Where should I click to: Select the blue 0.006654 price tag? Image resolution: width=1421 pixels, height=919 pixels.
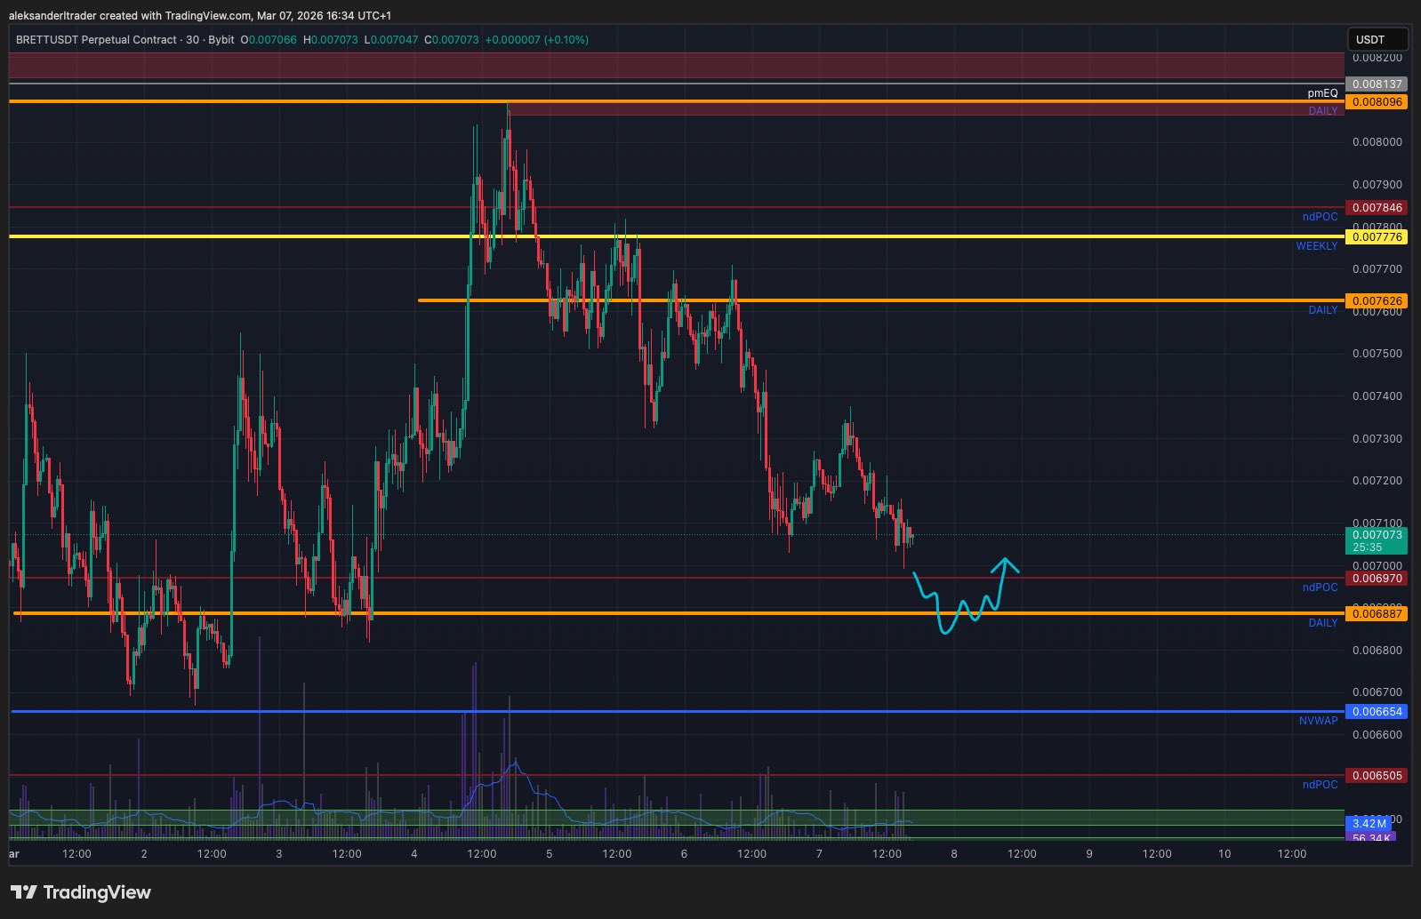pyautogui.click(x=1377, y=712)
